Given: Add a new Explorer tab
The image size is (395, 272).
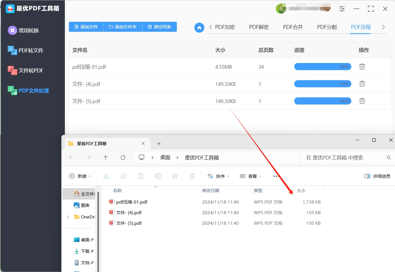Looking at the screenshot, I should tap(159, 144).
